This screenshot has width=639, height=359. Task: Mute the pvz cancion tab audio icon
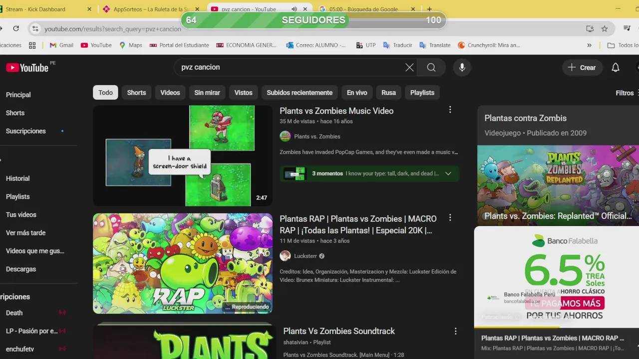294,9
